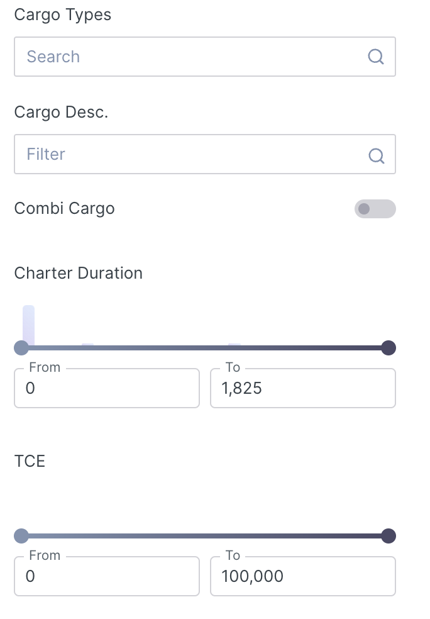Grab the Charter Duration minimum slider handle
The width and height of the screenshot is (430, 619).
point(21,348)
